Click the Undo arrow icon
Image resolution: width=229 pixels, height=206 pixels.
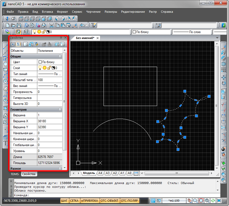coord(82,25)
